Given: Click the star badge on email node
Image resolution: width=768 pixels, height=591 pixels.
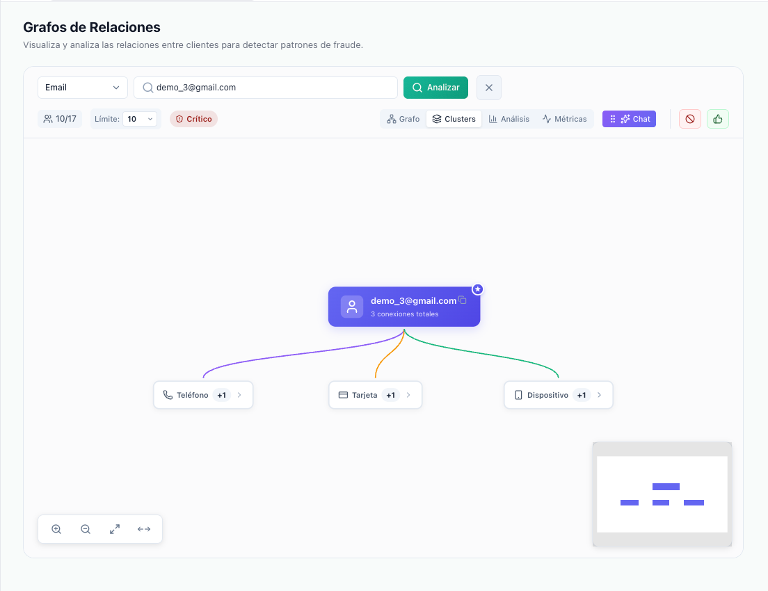Looking at the screenshot, I should pos(477,289).
